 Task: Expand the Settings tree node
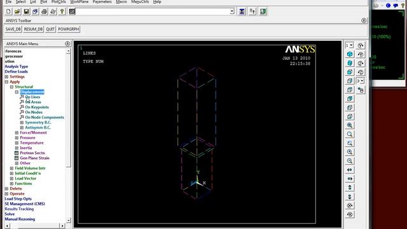pos(6,76)
